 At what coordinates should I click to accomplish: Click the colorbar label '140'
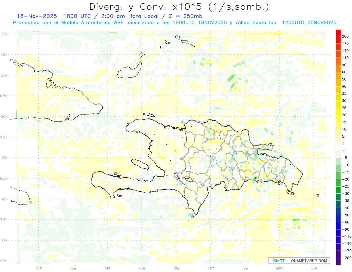(x=345, y=50)
